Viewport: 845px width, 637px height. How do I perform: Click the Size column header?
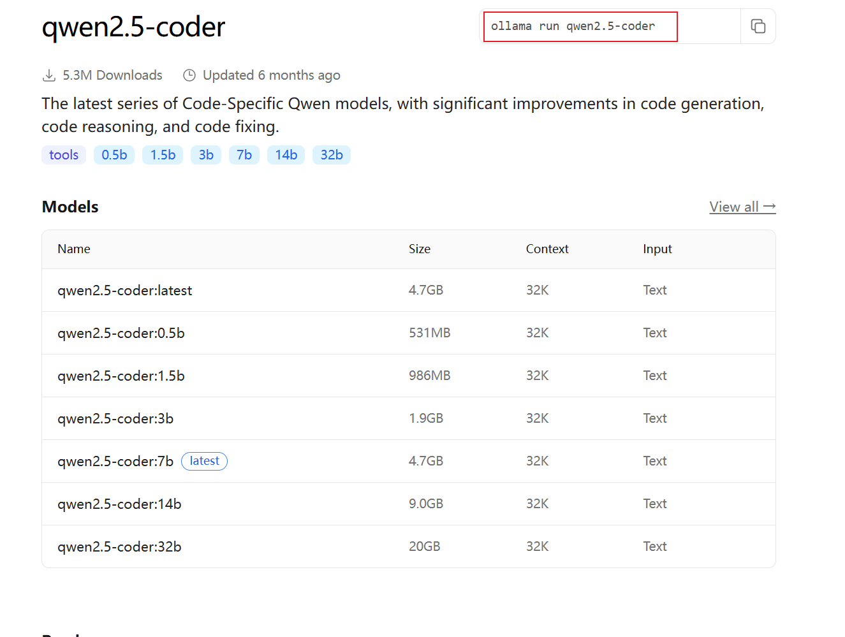click(x=420, y=249)
